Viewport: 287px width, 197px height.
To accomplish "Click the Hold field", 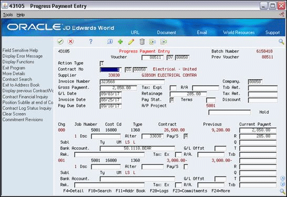I will click(229, 112).
